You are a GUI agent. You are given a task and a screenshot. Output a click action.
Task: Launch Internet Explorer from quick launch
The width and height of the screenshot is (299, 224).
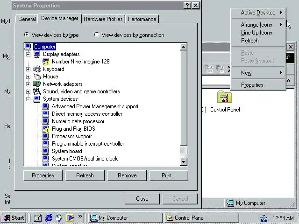click(x=49, y=218)
